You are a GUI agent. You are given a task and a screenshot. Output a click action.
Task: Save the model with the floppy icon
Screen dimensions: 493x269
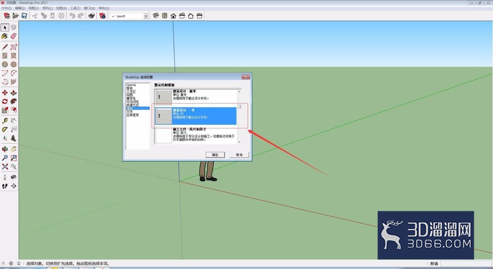(24, 16)
